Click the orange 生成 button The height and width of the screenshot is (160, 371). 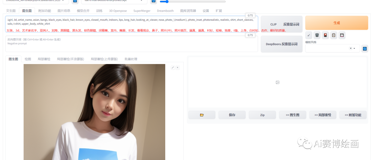pos(337,23)
